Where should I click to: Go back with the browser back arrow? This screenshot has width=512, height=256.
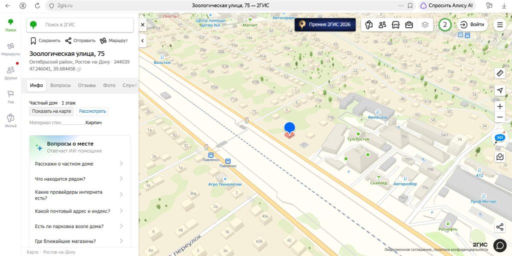8,5
